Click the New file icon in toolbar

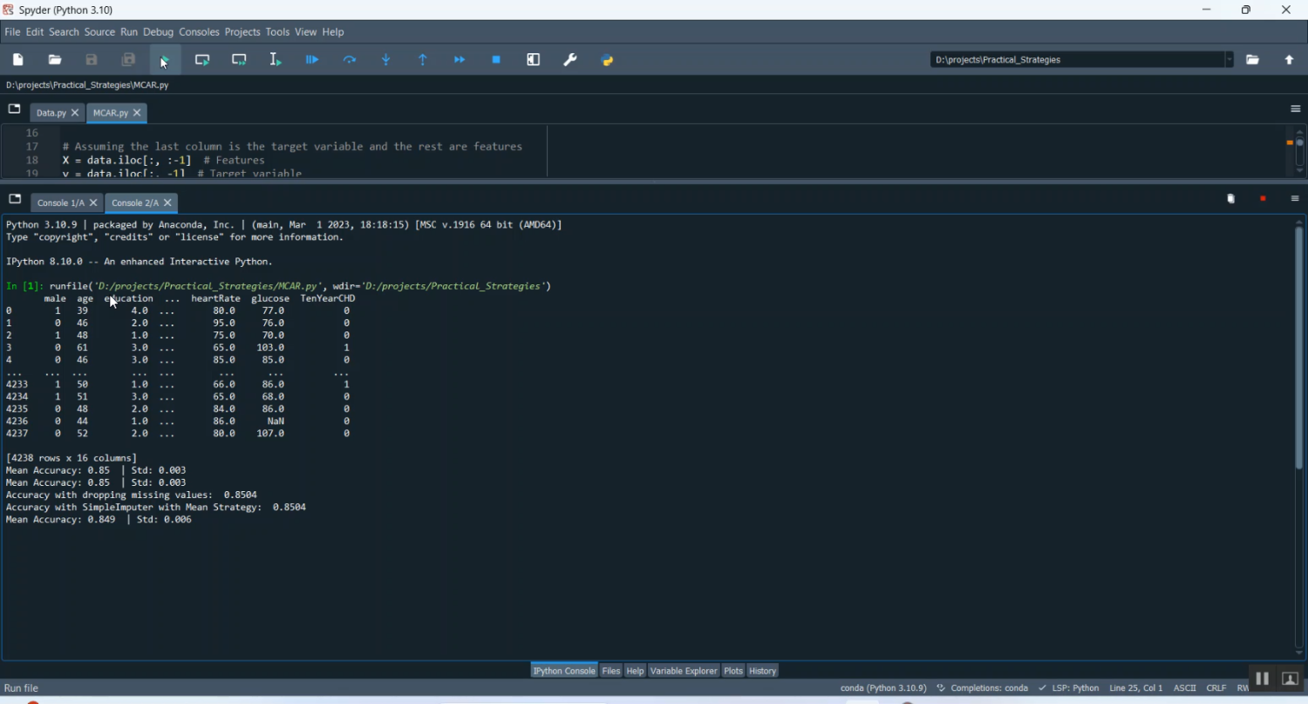pyautogui.click(x=18, y=60)
